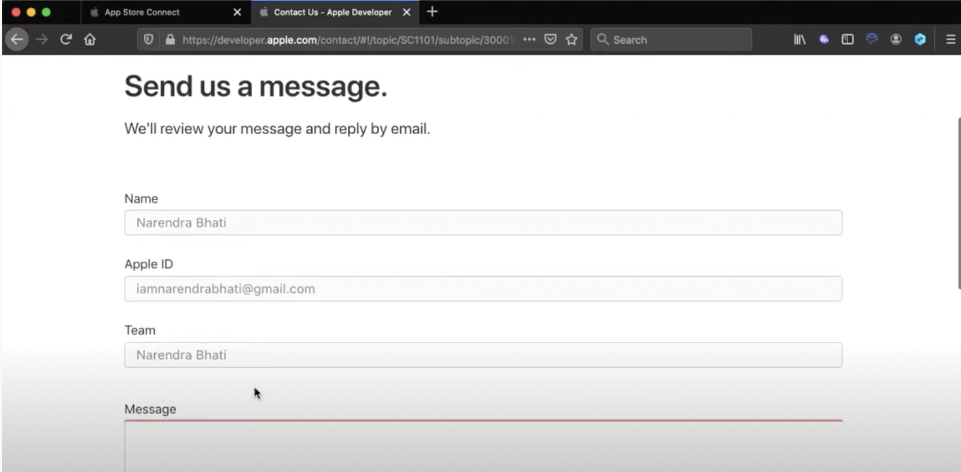
Task: Focus the Message text area
Action: coord(483,446)
